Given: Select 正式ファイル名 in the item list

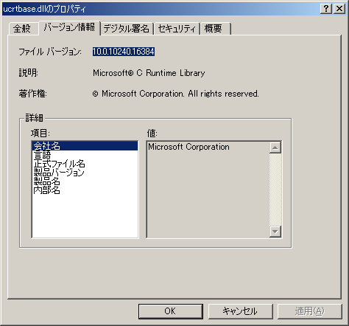Looking at the screenshot, I should [x=85, y=164].
